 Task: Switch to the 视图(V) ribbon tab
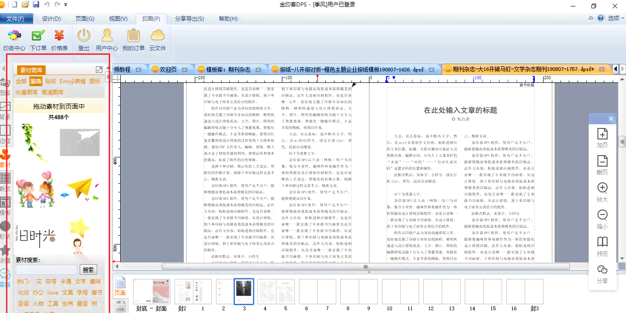tap(118, 19)
